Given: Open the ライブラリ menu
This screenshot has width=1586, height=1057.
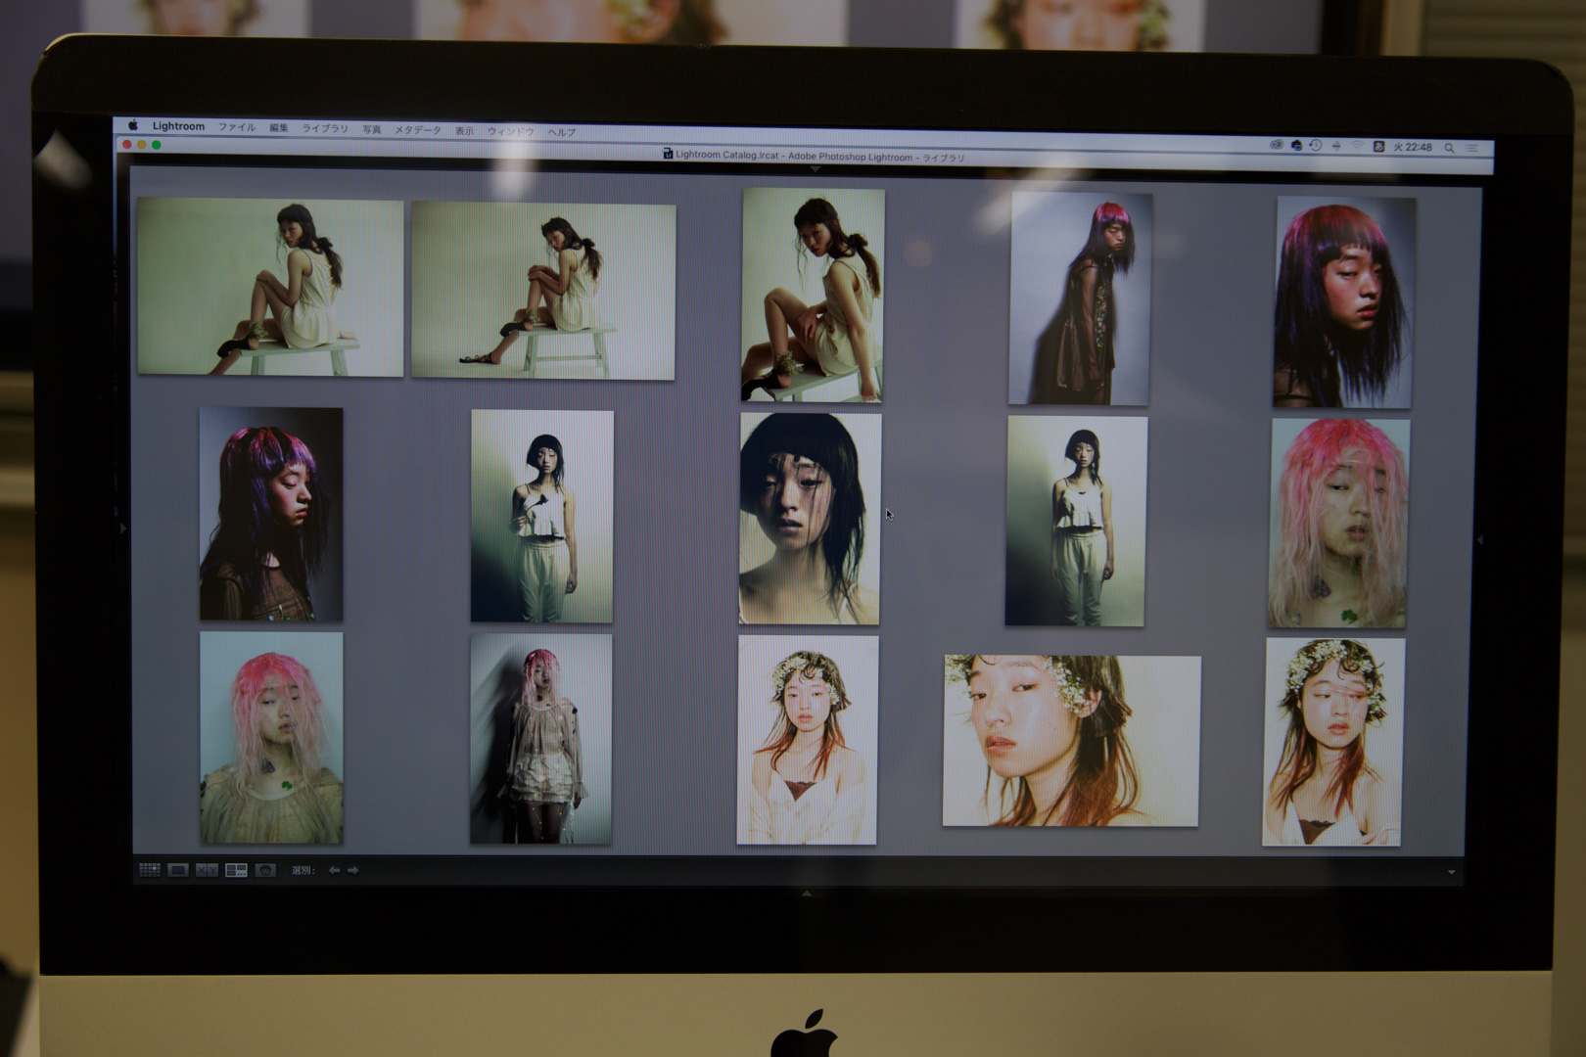Looking at the screenshot, I should coord(325,128).
